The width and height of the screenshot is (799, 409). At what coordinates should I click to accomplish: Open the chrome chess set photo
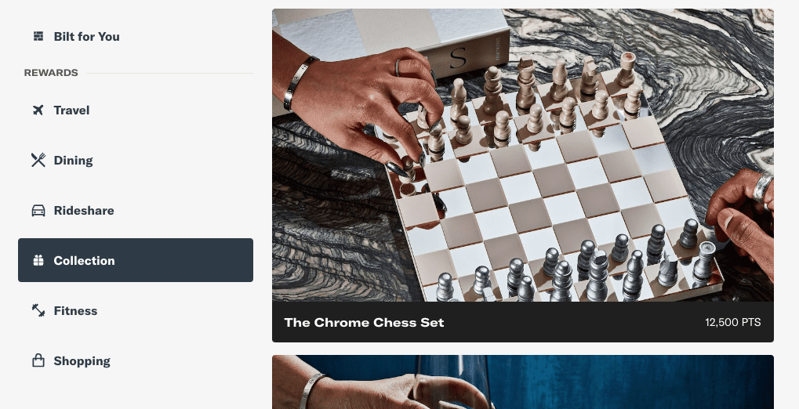tap(523, 155)
